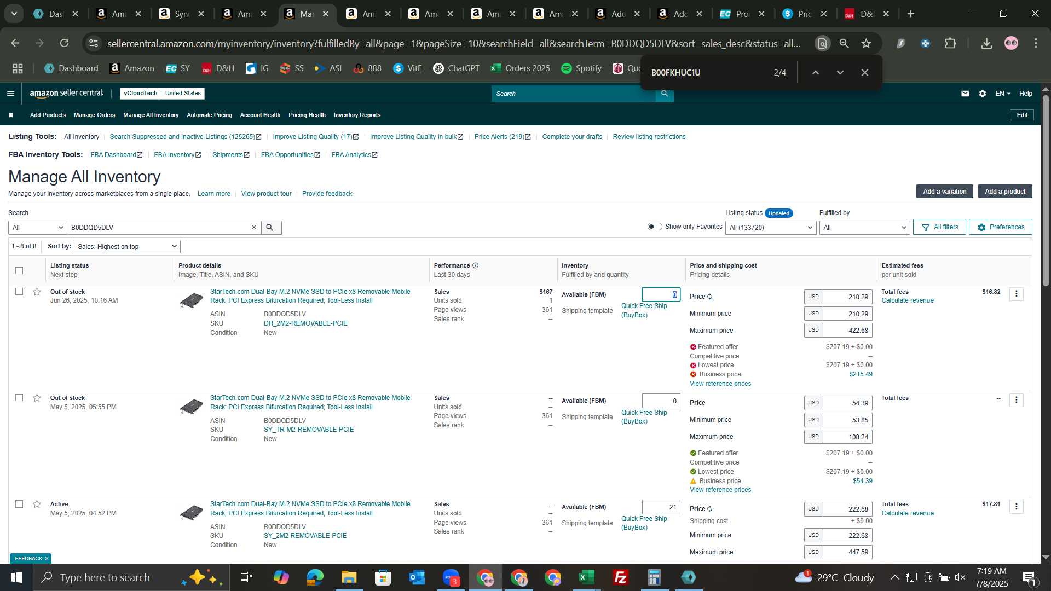The image size is (1051, 591).
Task: Open FBA Dashboard link
Action: (x=116, y=155)
